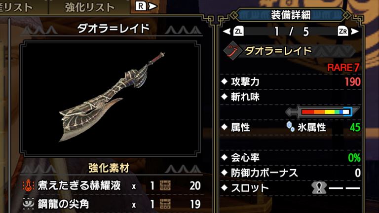Click the sharpness gauge color bar
The height and width of the screenshot is (213, 379).
(326, 112)
